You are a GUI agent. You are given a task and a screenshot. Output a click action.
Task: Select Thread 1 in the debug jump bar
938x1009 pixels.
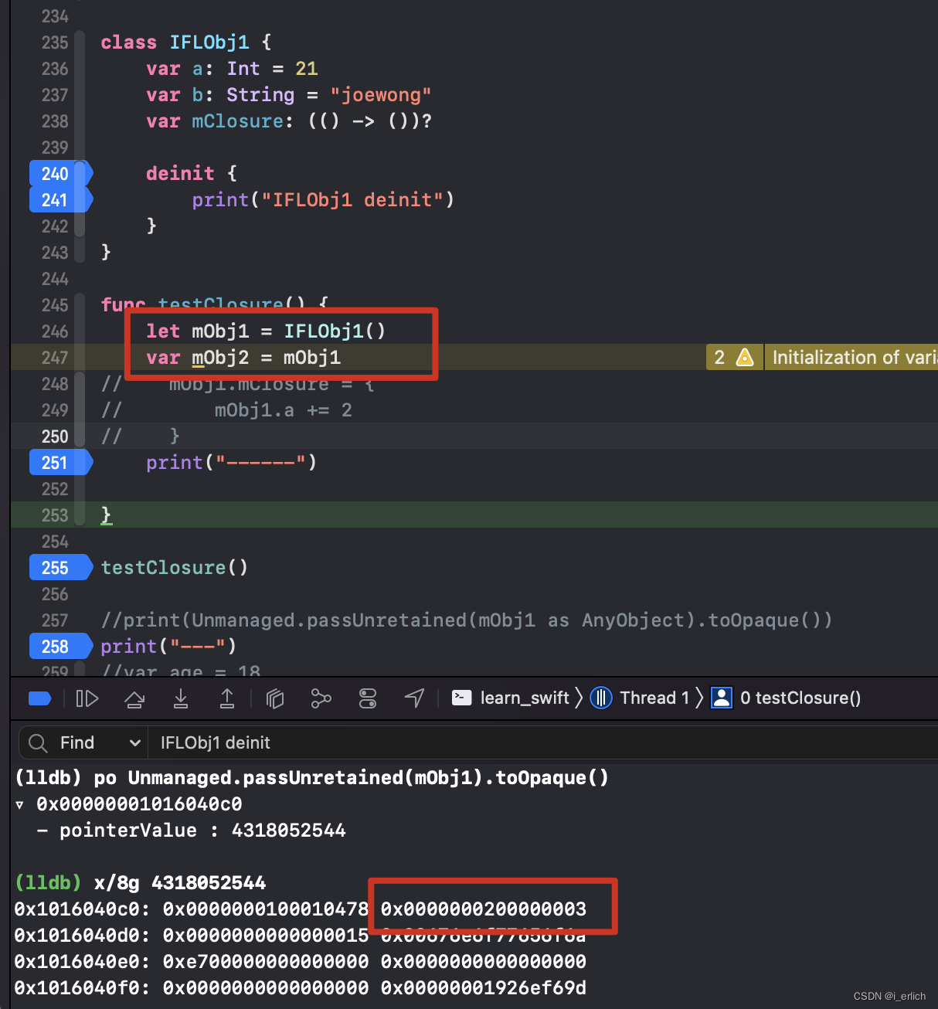pyautogui.click(x=640, y=698)
